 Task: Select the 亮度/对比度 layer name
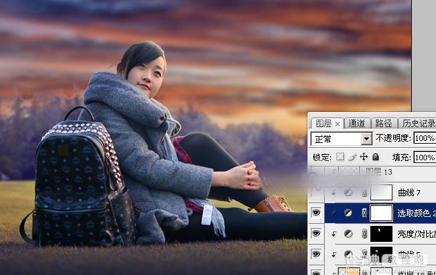click(416, 234)
